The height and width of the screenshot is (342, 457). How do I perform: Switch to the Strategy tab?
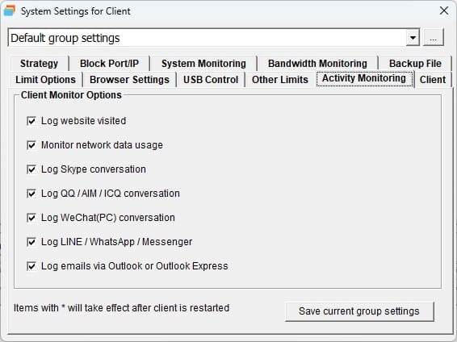point(39,64)
